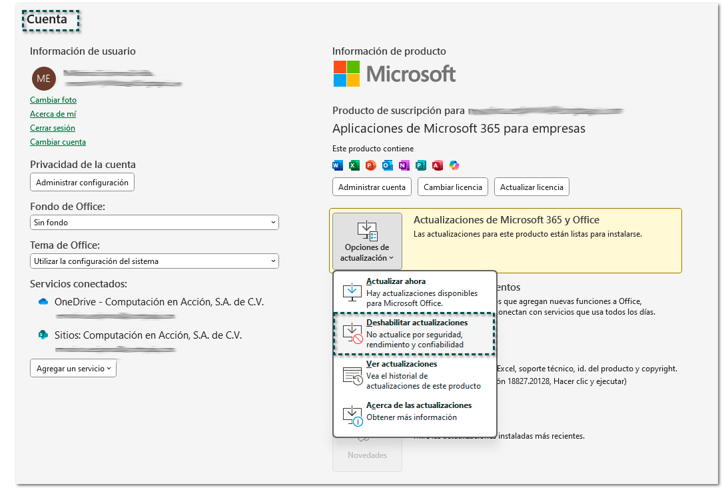Click the Cambiar cuenta link
Screen dimensions: 724x490
point(58,142)
